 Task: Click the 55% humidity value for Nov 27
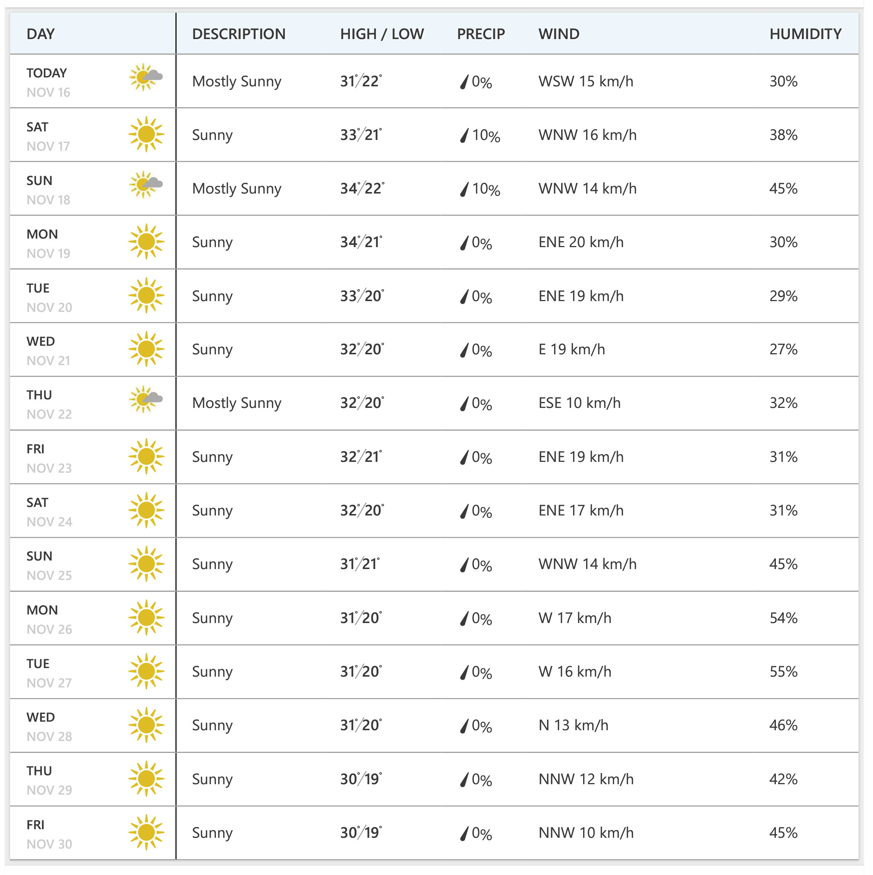point(783,672)
